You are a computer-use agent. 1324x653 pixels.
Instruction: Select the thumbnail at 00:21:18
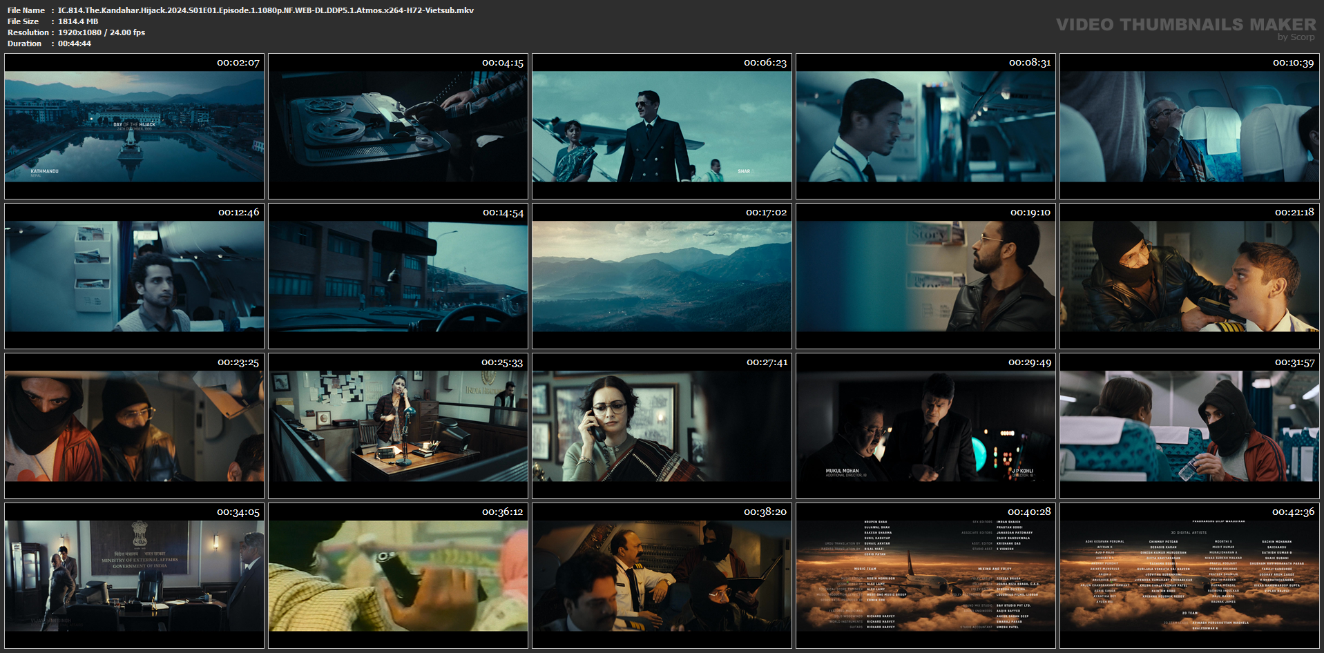[1189, 276]
